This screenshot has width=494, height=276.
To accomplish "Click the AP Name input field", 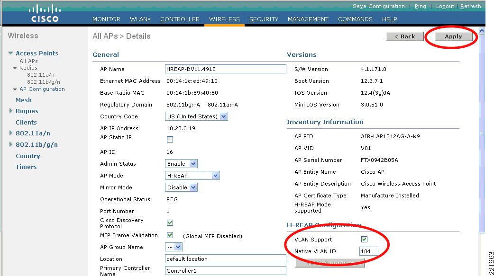I will click(x=226, y=69).
